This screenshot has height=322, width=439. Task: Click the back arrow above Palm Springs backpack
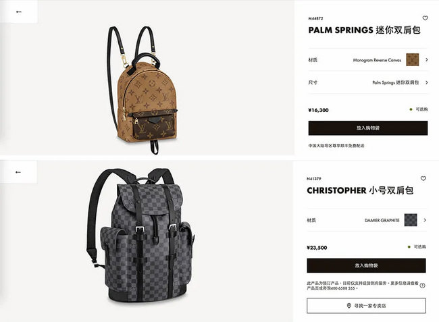point(19,11)
